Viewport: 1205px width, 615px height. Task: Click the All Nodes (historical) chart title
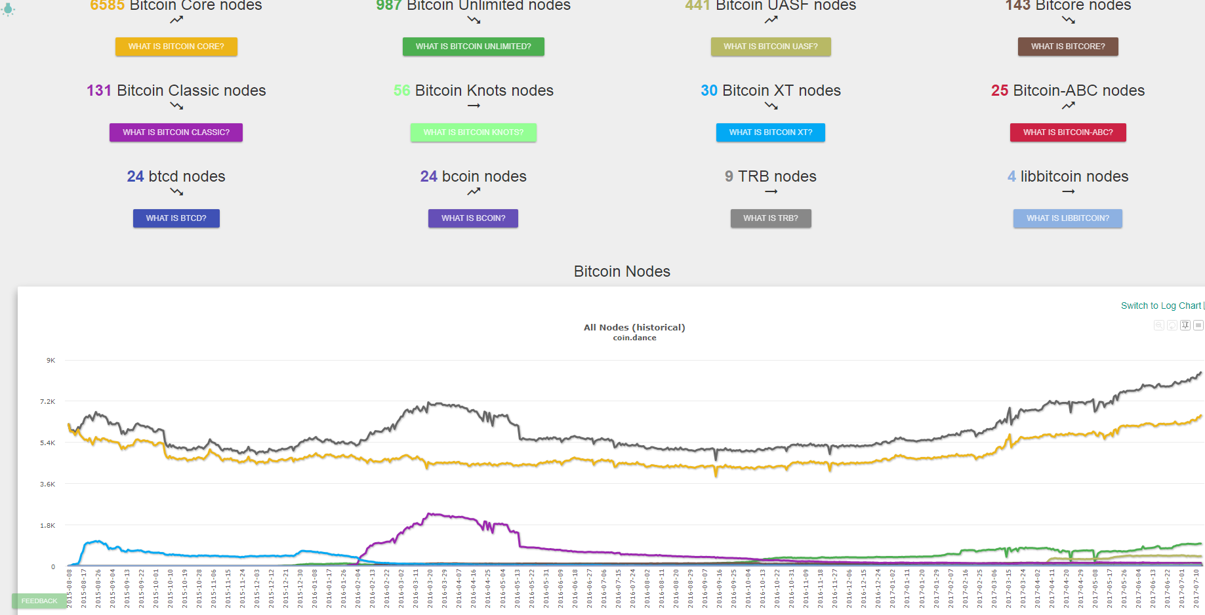(x=634, y=327)
